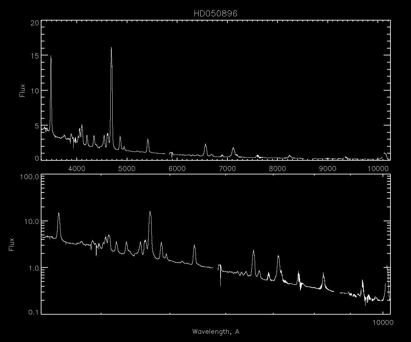
Task: Select the 8000 wavelength tick label
Action: (278, 168)
